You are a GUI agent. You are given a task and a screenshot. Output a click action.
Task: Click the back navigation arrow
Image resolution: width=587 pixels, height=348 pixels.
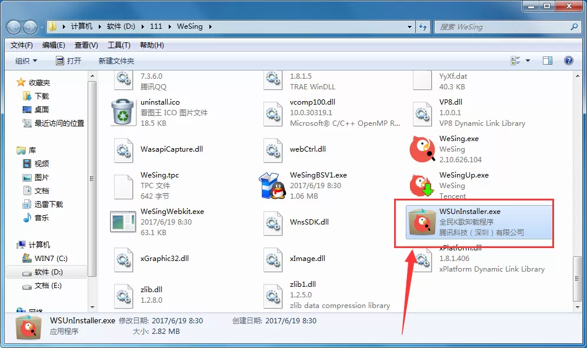(x=14, y=27)
